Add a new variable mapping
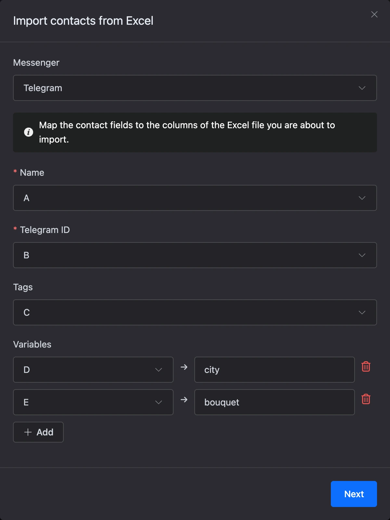Image resolution: width=390 pixels, height=520 pixels. tap(38, 432)
